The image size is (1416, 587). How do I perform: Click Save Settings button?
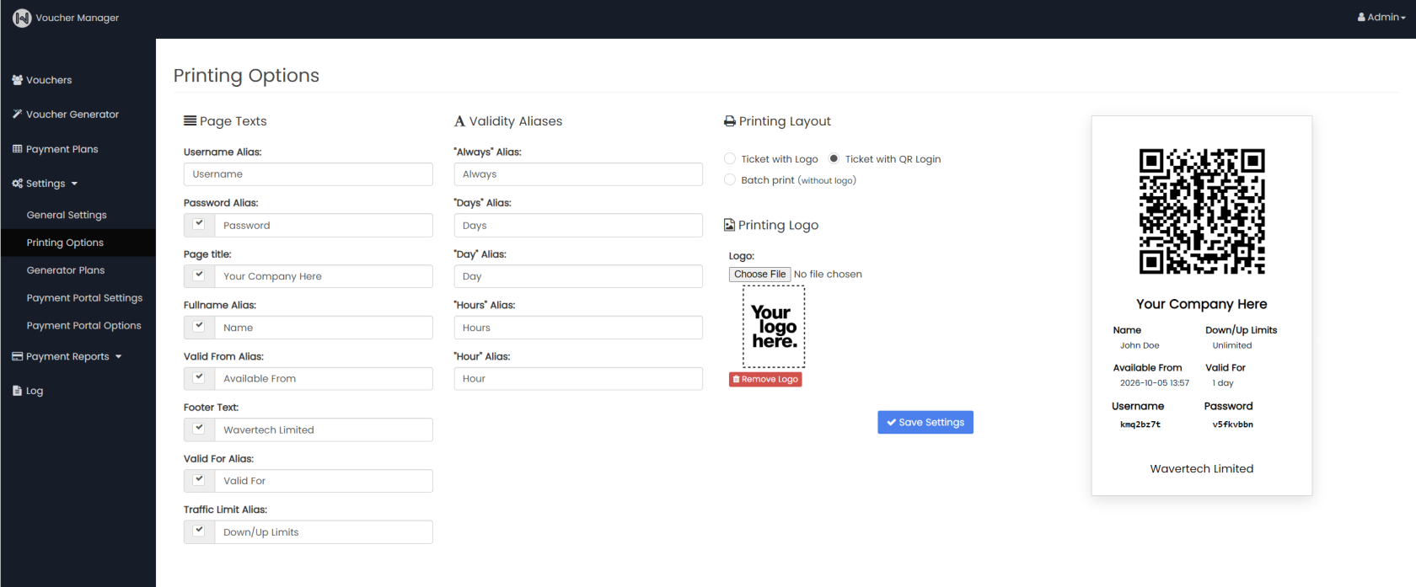[x=925, y=422]
